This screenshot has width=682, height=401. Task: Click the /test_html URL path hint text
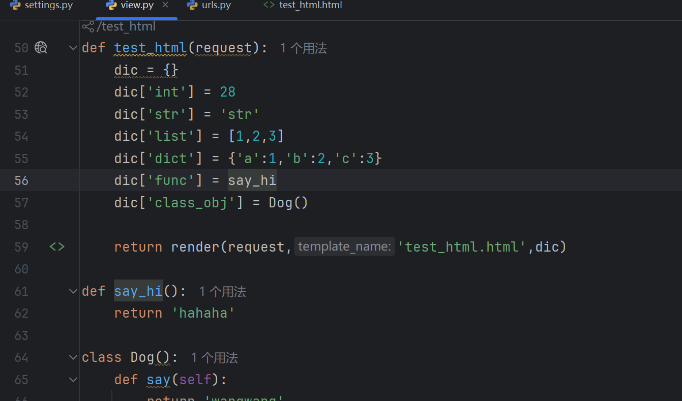(x=126, y=26)
